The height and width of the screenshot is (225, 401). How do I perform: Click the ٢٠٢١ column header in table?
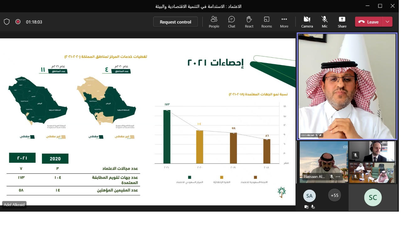pyautogui.click(x=22, y=158)
